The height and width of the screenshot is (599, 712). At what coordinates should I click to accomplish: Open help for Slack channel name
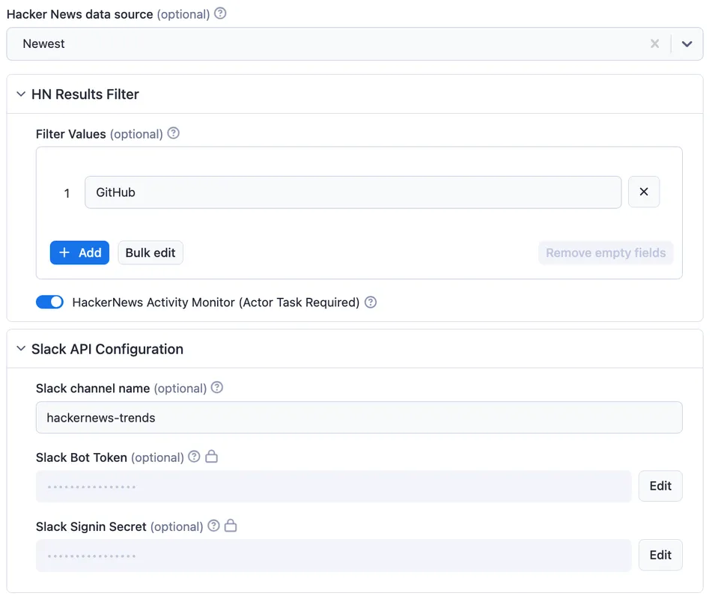(x=217, y=387)
